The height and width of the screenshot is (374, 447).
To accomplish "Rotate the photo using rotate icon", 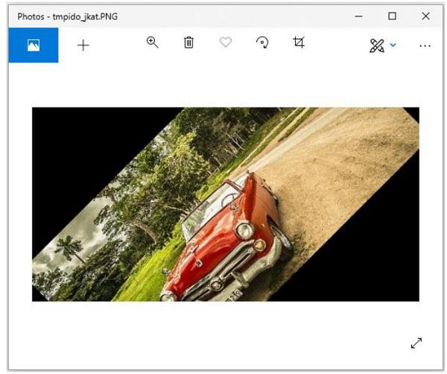I will [262, 43].
